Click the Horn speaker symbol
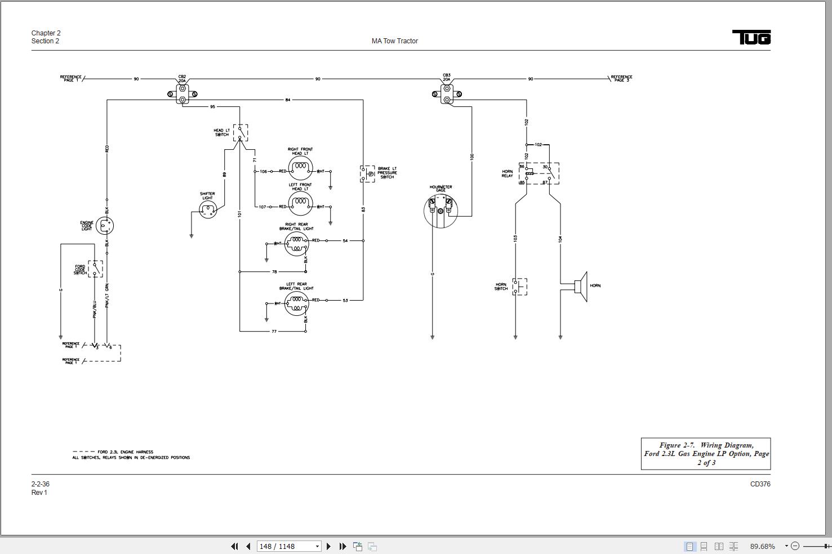This screenshot has height=554, width=832. click(x=581, y=287)
